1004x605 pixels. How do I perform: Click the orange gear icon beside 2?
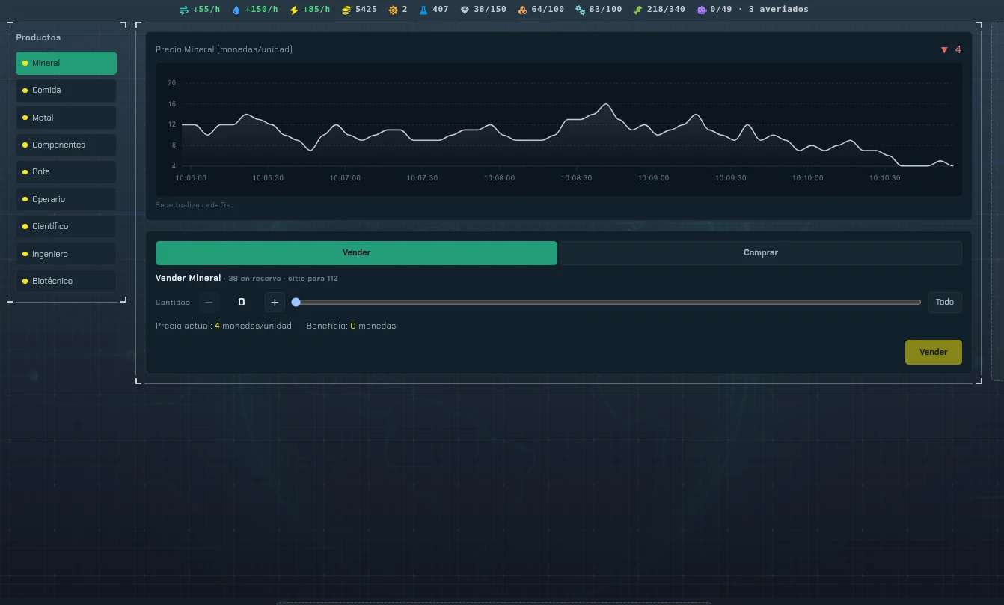coord(393,10)
